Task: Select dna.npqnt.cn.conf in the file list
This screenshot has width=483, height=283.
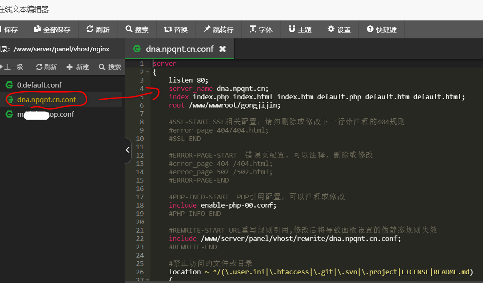Action: coord(46,100)
